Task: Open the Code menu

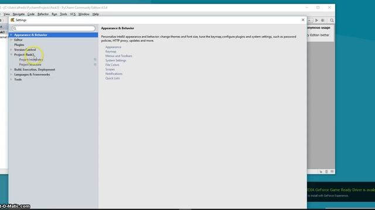Action: point(31,14)
